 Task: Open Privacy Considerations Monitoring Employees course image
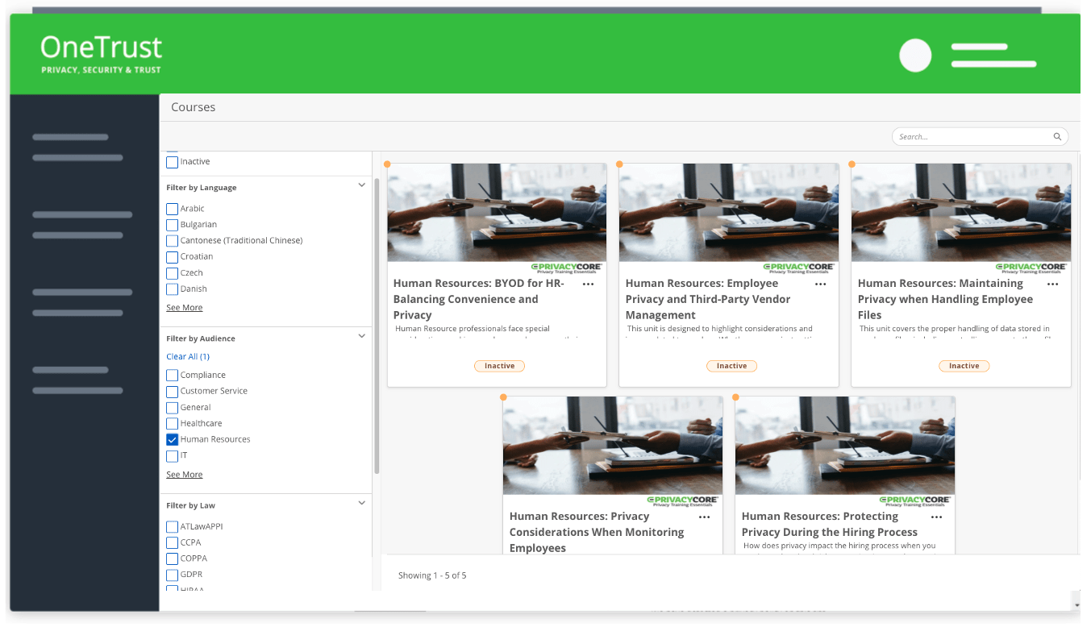[x=613, y=446]
